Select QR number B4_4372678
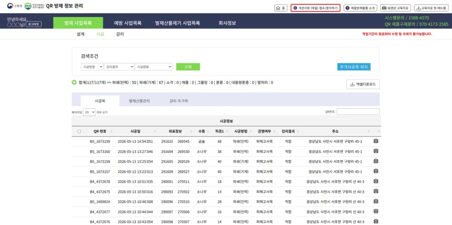Viewport: 452px width, 225px height. pos(100,181)
